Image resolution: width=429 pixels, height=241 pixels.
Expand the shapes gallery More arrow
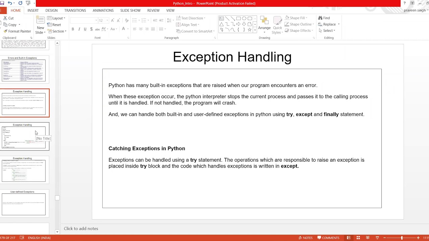(255, 30)
